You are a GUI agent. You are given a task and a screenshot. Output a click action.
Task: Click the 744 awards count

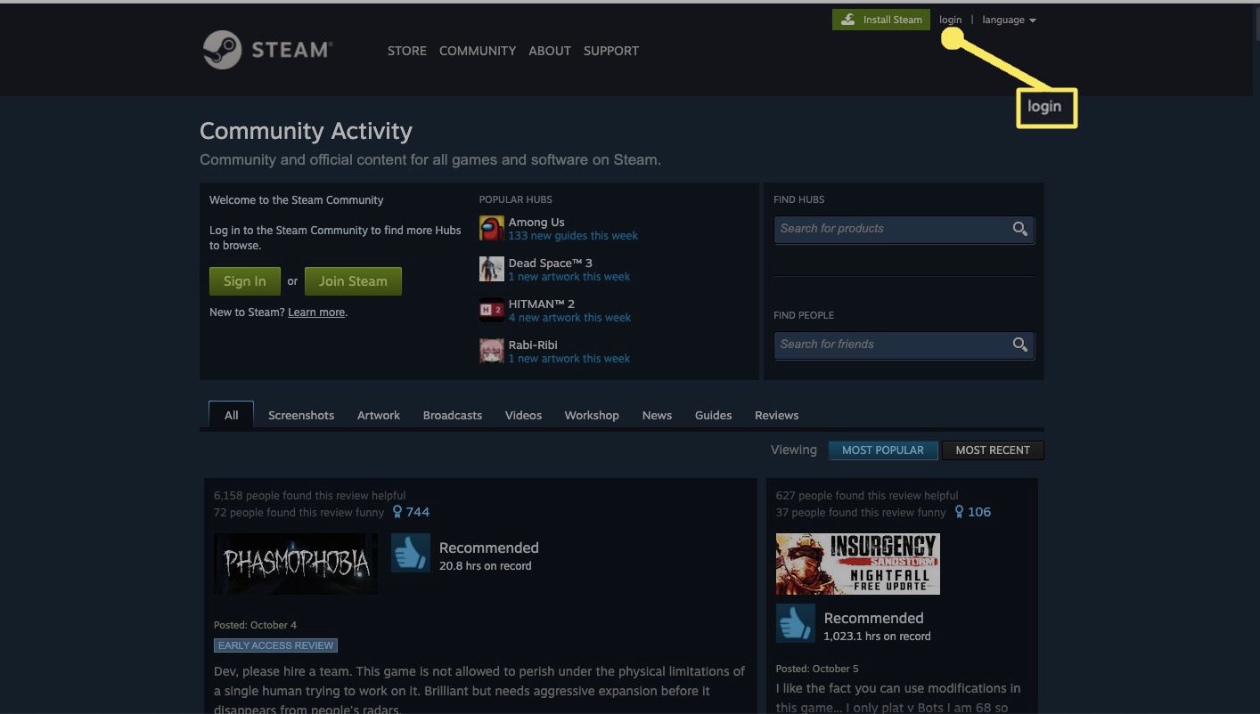(x=418, y=512)
